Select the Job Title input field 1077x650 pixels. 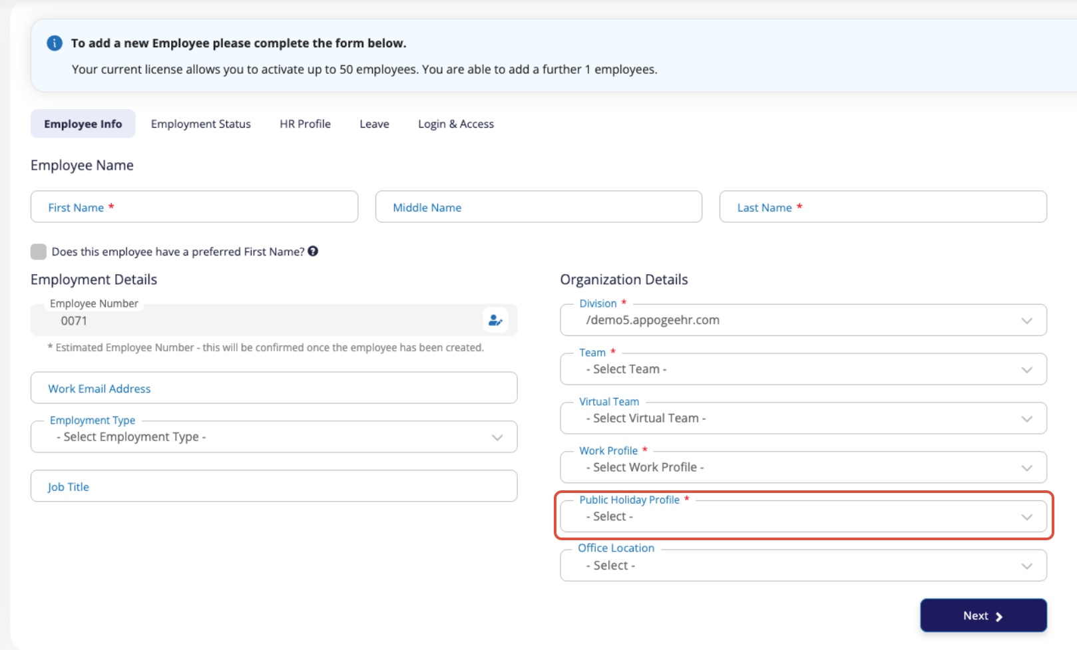[274, 486]
